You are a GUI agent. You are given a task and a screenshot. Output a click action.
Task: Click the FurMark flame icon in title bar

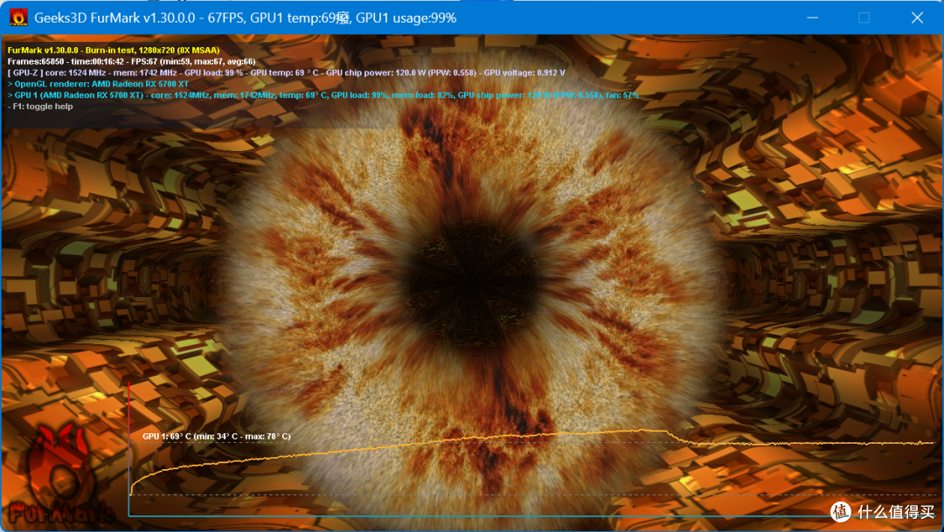coord(18,17)
